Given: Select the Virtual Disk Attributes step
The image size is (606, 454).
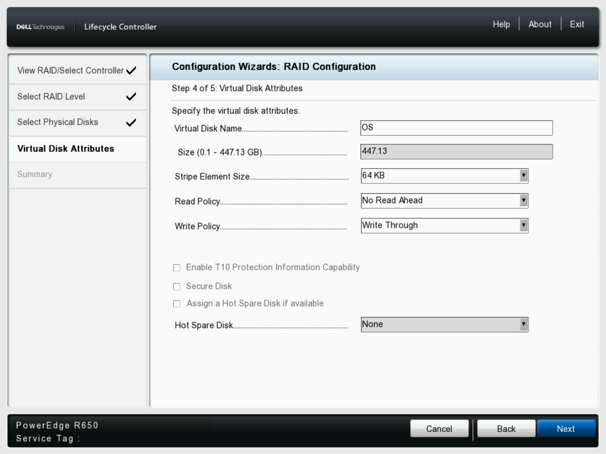Looking at the screenshot, I should (65, 149).
